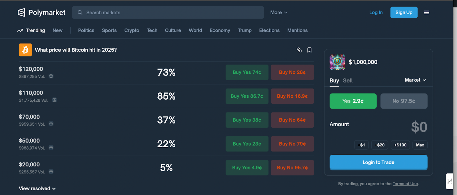The height and width of the screenshot is (195, 457).
Task: Add +$20 to the amount
Action: 380,145
